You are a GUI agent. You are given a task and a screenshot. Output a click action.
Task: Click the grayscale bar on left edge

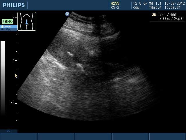[x=3, y=77]
